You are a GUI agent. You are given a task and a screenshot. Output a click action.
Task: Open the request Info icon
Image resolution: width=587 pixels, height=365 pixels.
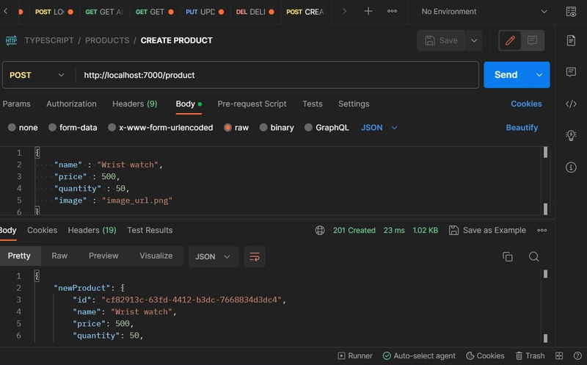571,167
